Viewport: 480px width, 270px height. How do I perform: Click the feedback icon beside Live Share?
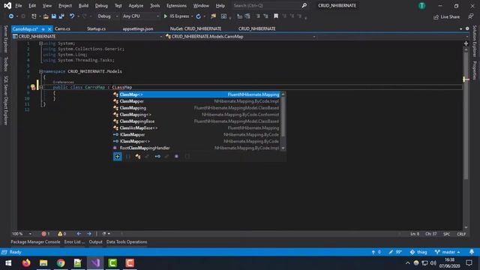471,16
